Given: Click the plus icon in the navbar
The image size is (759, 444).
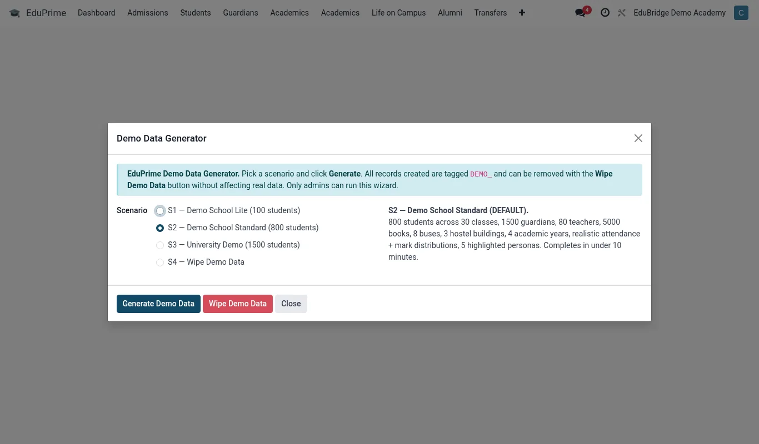Looking at the screenshot, I should coord(522,13).
